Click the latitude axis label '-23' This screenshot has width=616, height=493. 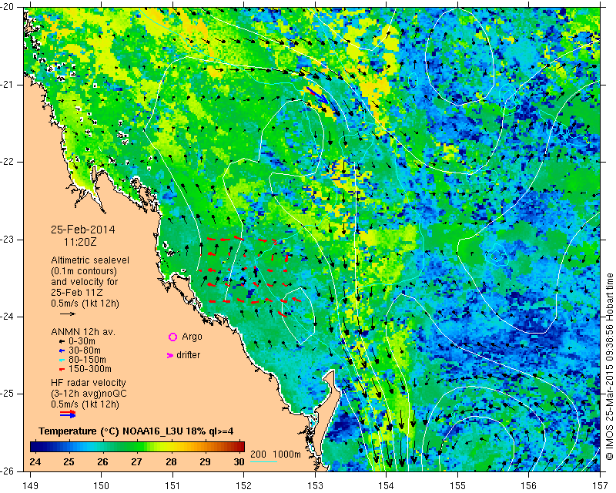(8, 240)
